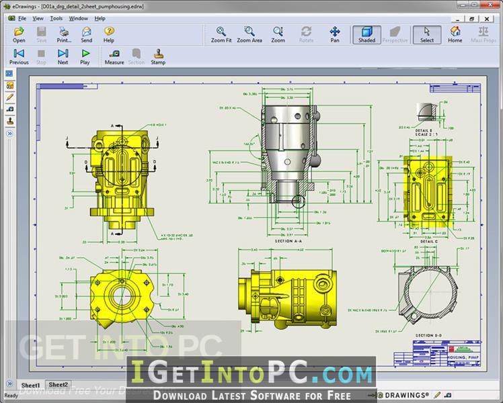Open Help from the question mark icon

[x=109, y=35]
